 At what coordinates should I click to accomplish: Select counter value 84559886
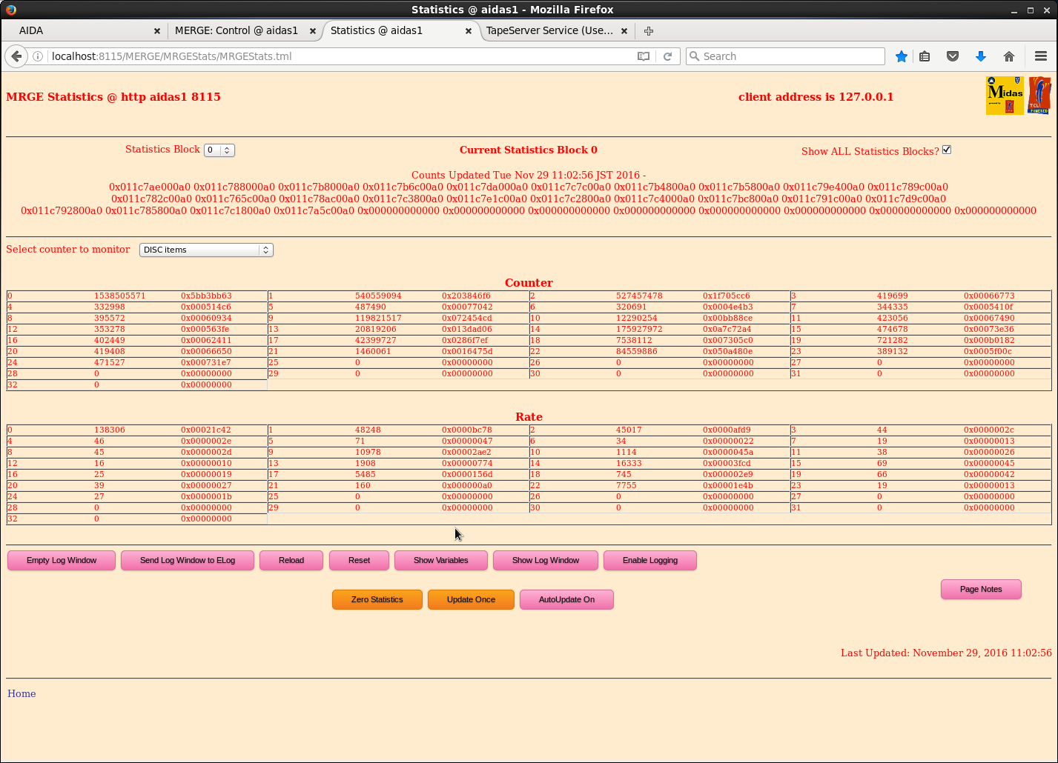pos(636,351)
